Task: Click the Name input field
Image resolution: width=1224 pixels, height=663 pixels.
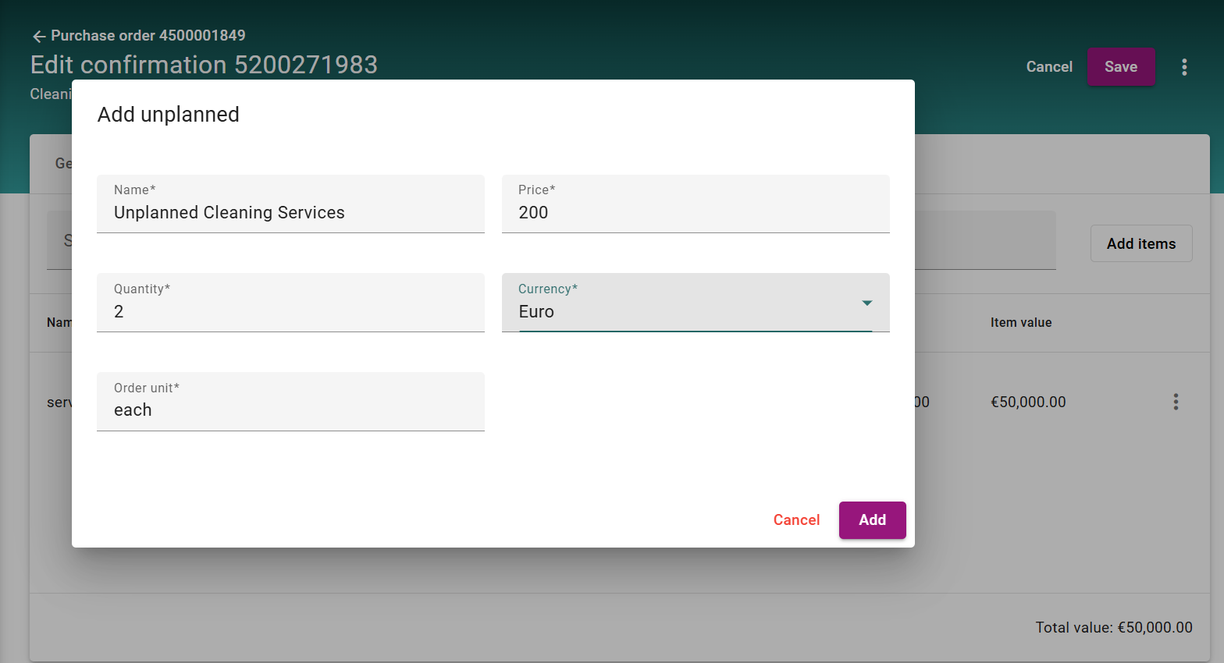Action: (290, 212)
